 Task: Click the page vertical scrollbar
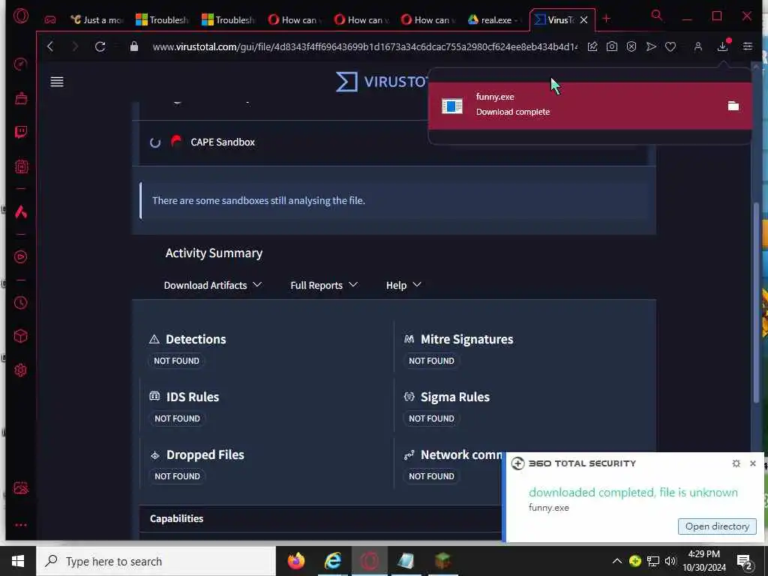click(x=756, y=301)
